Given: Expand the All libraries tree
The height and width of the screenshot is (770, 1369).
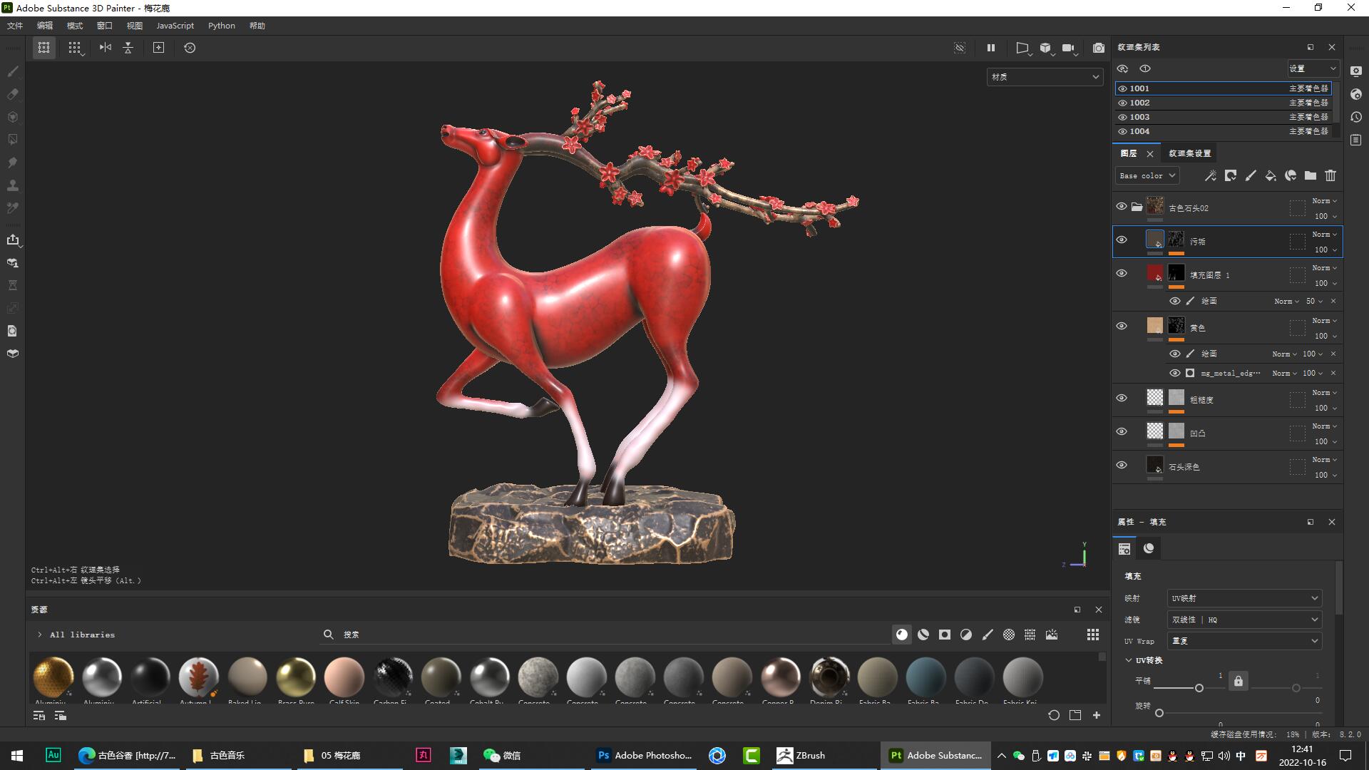Looking at the screenshot, I should [x=39, y=635].
